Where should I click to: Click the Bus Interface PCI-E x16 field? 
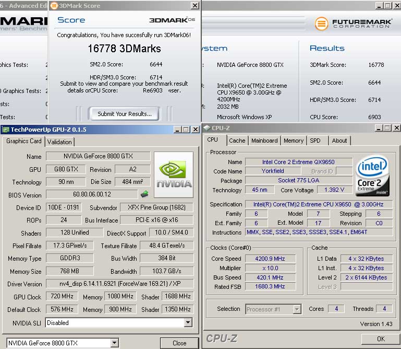[157, 220]
